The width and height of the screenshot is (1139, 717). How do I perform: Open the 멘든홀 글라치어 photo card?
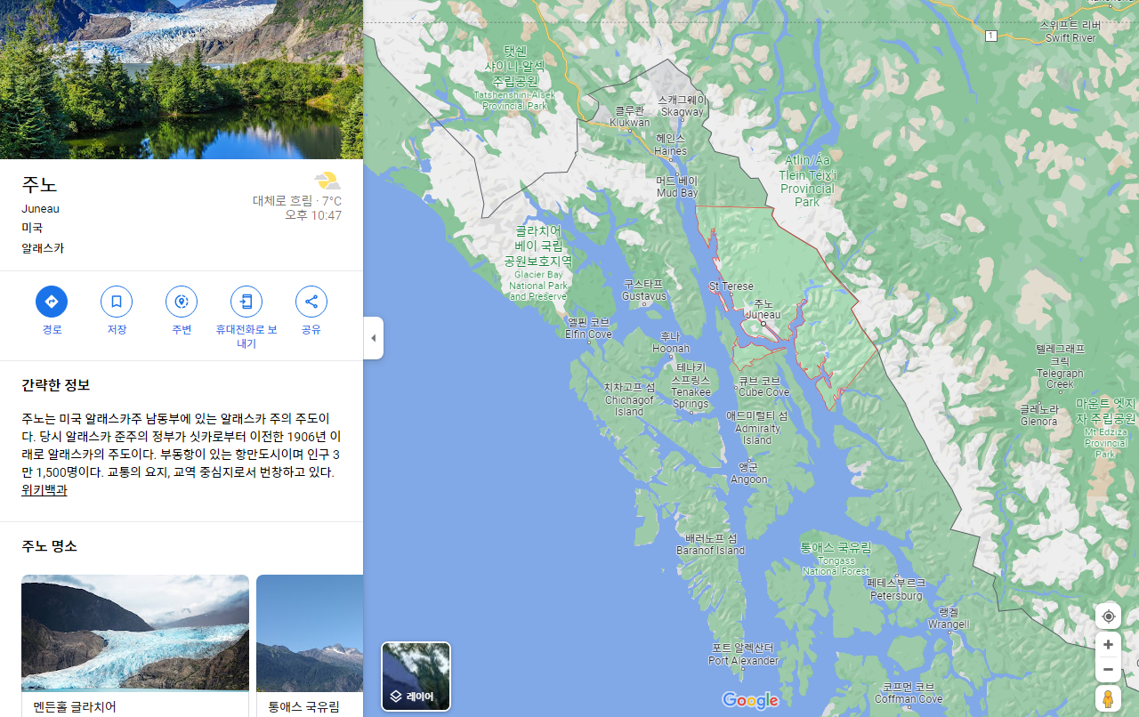point(135,646)
